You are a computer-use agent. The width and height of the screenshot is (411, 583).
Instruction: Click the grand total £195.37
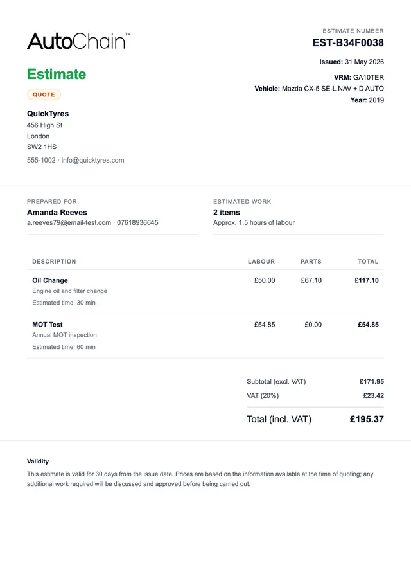tap(367, 419)
